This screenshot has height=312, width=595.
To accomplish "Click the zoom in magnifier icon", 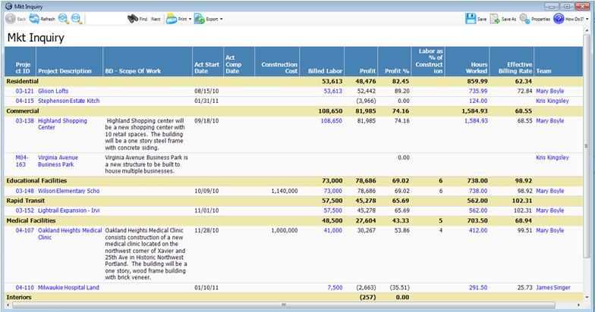I will 63,18.
